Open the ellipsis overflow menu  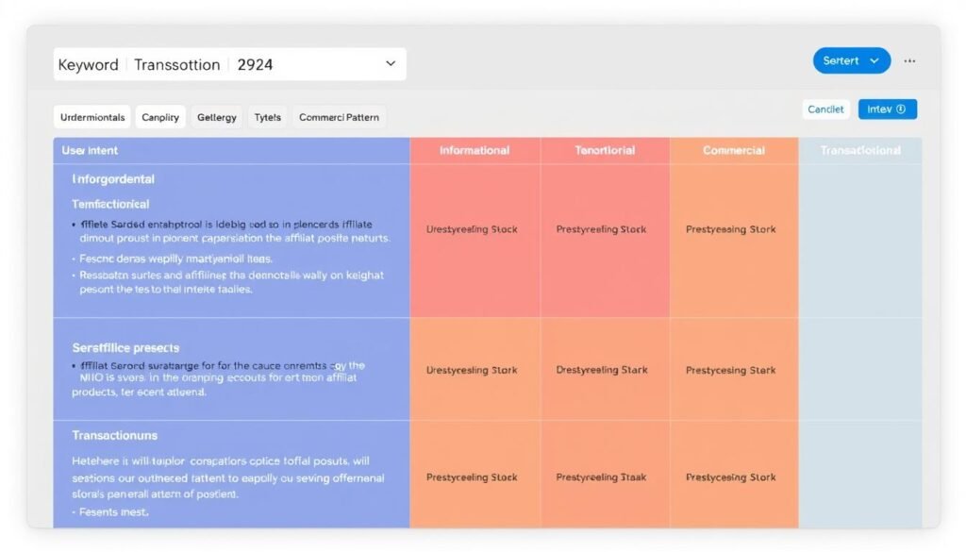click(x=909, y=60)
